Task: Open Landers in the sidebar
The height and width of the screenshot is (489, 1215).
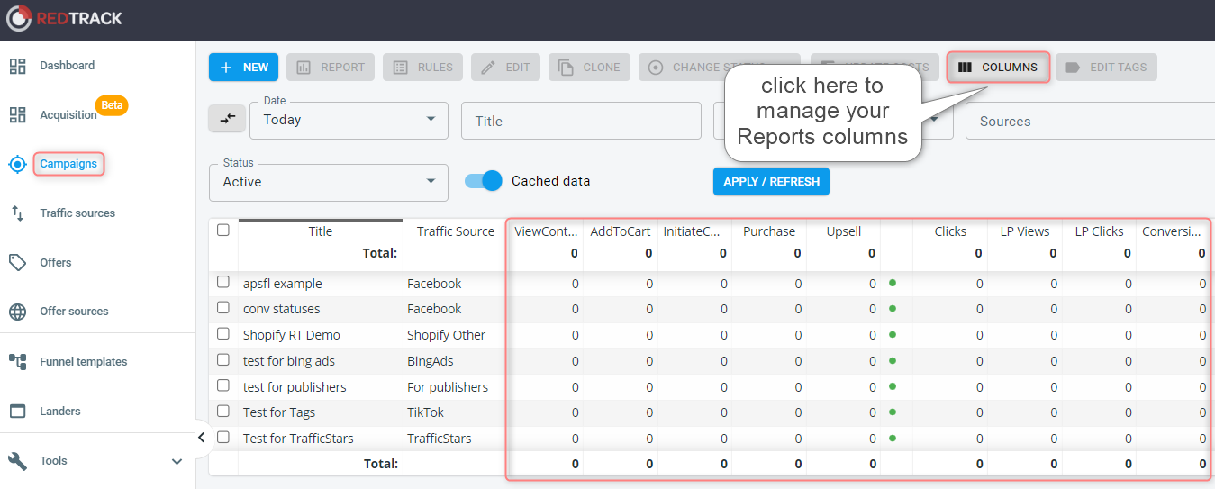Action: 60,412
